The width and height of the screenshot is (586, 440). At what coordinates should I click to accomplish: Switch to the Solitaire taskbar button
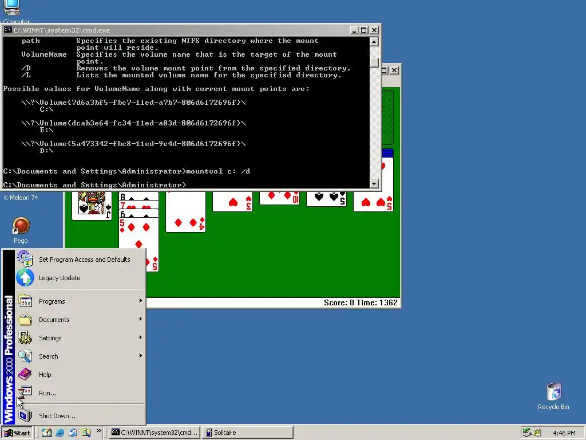[x=248, y=433]
